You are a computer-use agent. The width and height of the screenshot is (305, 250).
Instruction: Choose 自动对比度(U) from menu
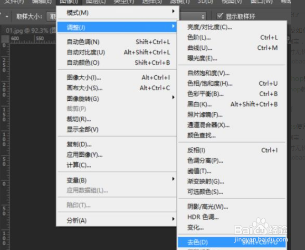click(117, 53)
